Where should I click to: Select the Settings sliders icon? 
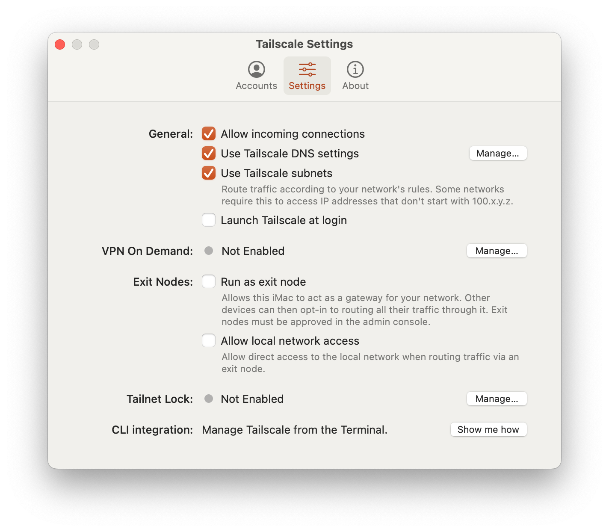tap(307, 69)
